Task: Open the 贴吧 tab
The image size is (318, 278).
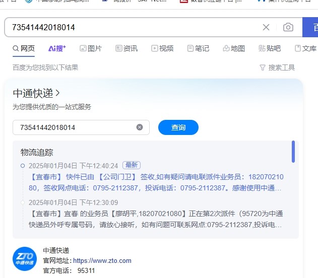Action: 270,48
